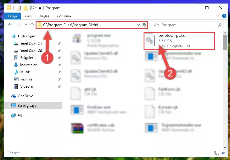Refresh the current folder view
Image resolution: width=230 pixels, height=160 pixels.
(x=144, y=25)
